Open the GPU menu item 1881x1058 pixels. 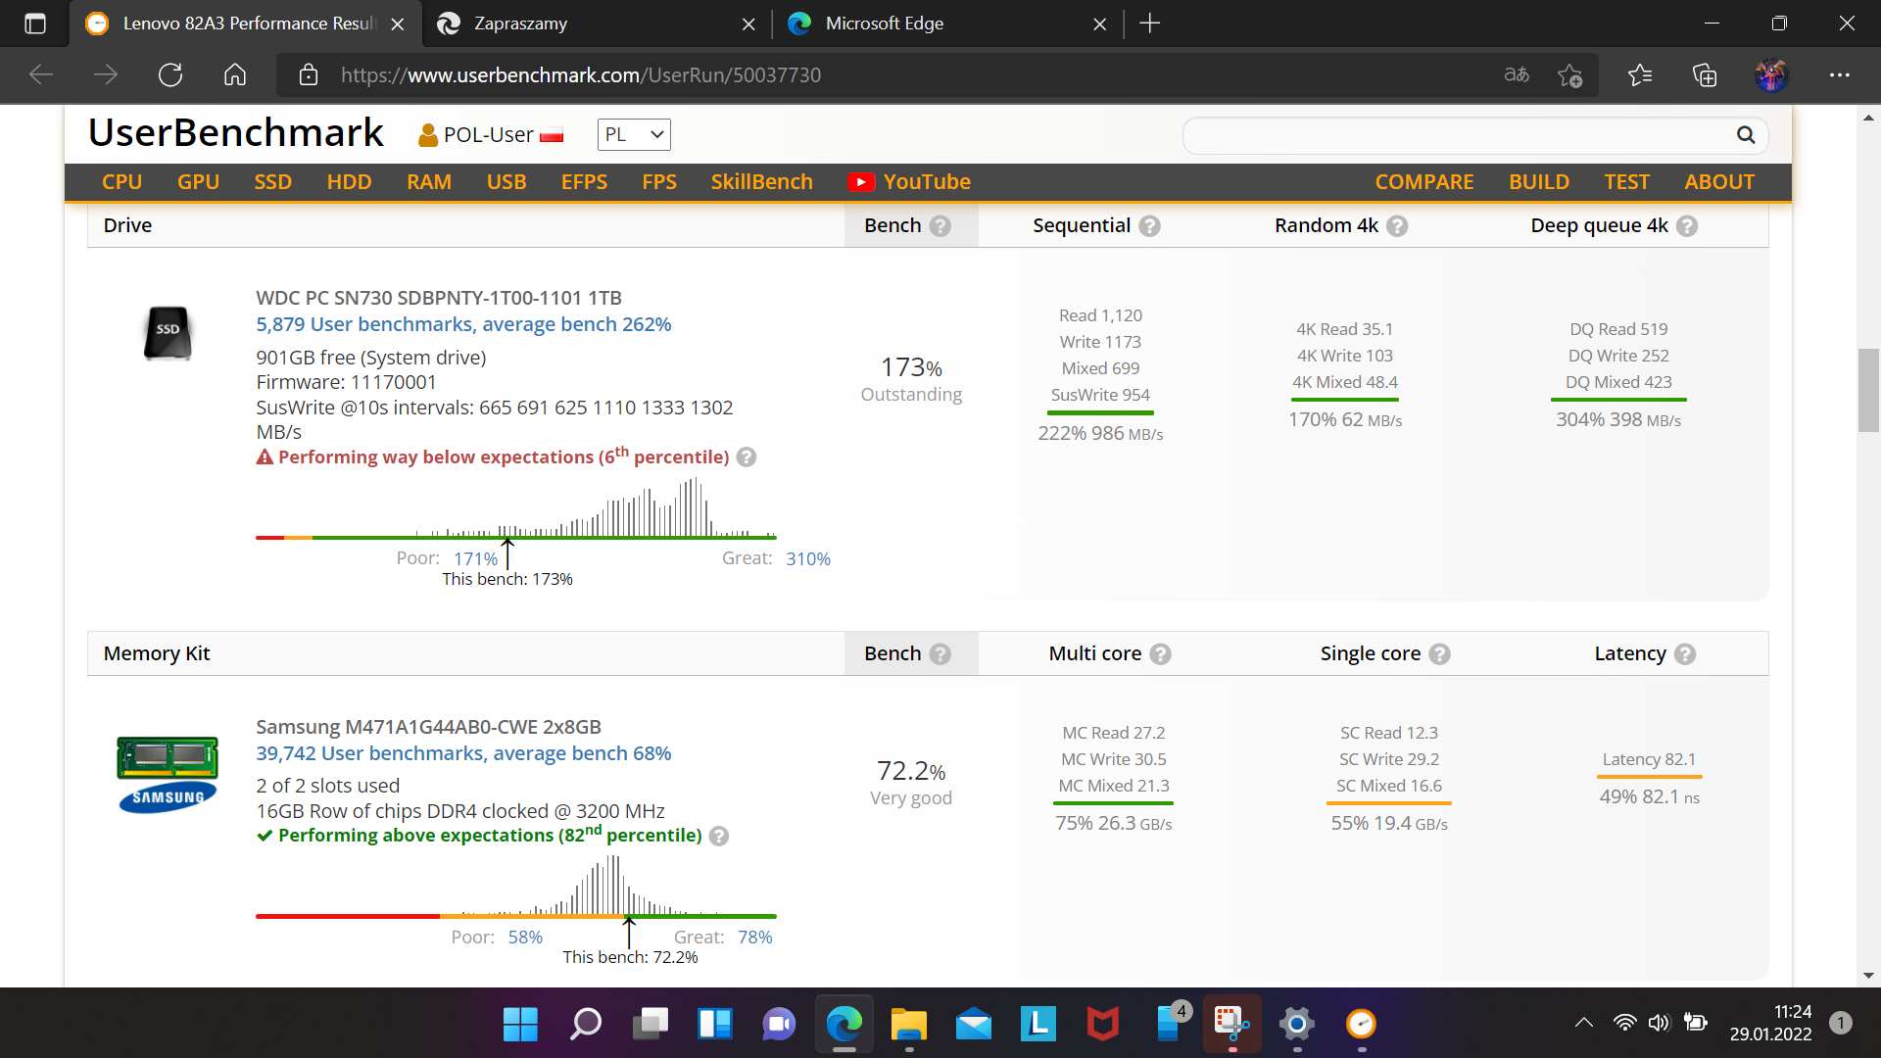coord(199,182)
